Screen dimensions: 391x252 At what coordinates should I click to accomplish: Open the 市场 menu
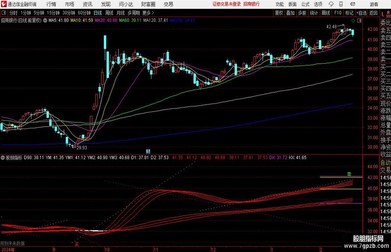point(70,4)
